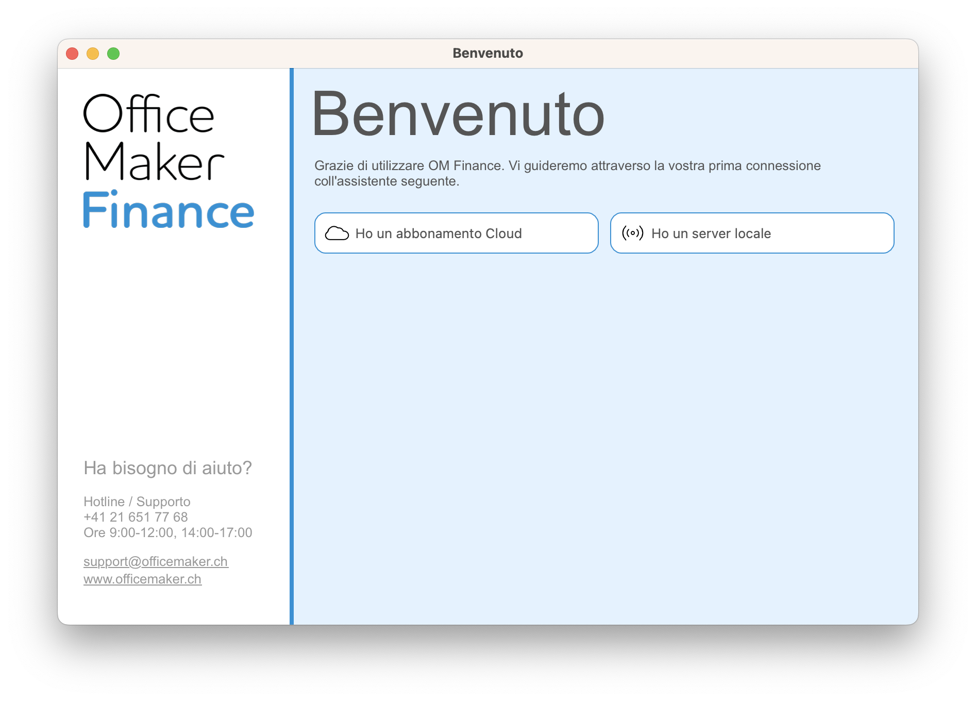Click the "Benvenuto" window title bar text
Image resolution: width=976 pixels, height=701 pixels.
[x=487, y=53]
